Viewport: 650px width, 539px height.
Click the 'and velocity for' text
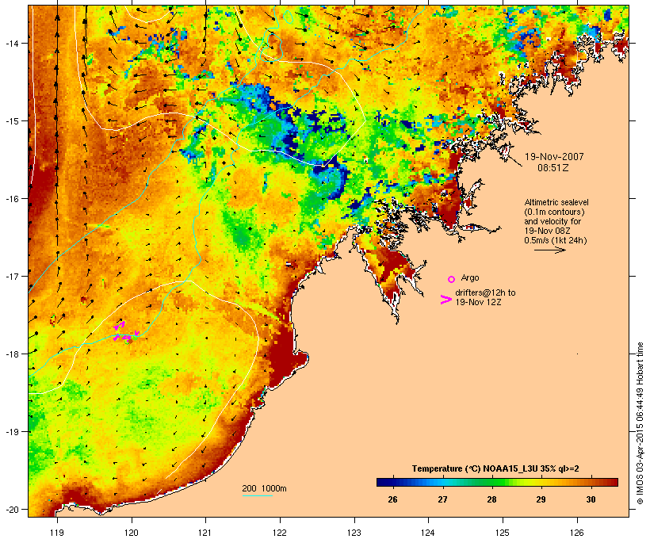pyautogui.click(x=552, y=221)
